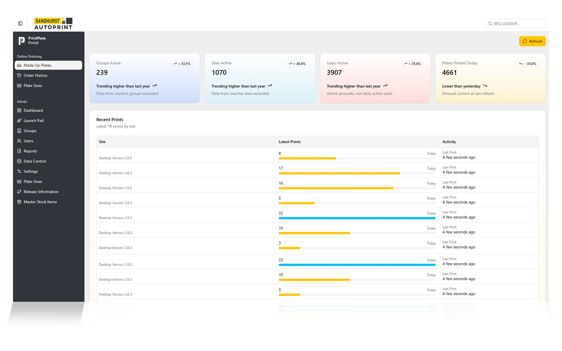562x351 pixels.
Task: Click the print count 8 in first row
Action: pyautogui.click(x=280, y=153)
